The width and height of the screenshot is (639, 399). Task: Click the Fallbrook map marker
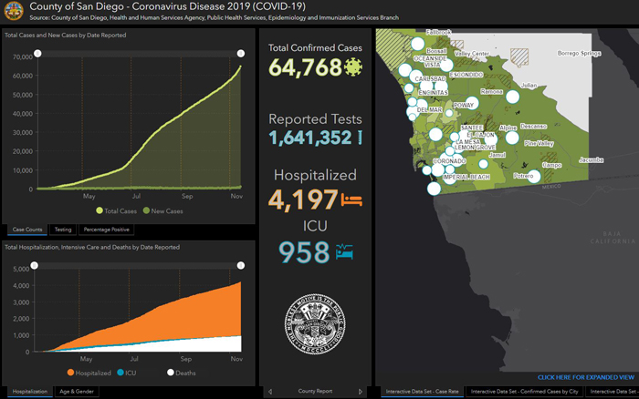pyautogui.click(x=418, y=44)
